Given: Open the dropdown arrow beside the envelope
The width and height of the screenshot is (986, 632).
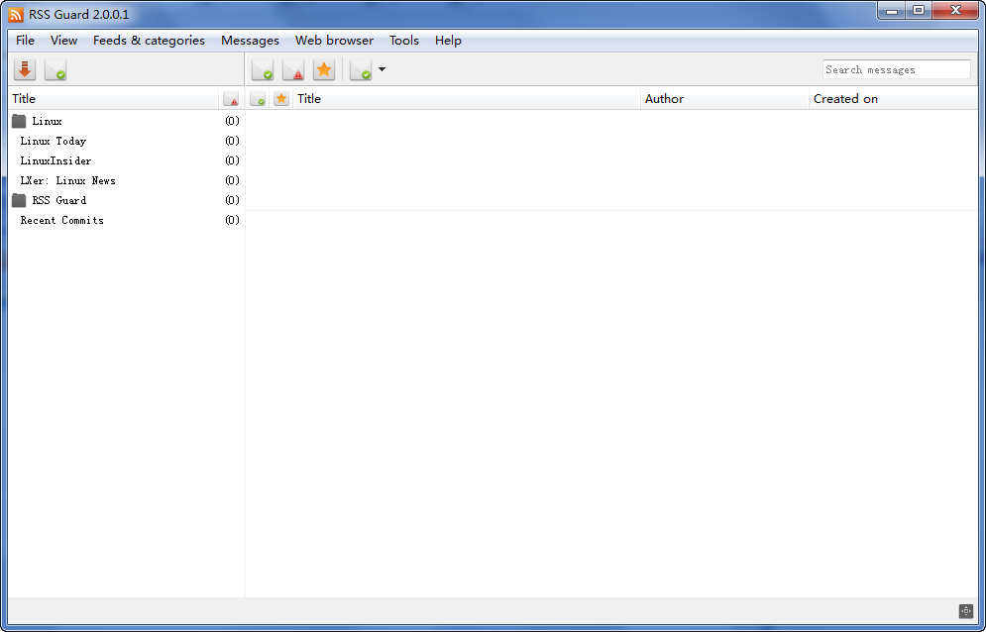Looking at the screenshot, I should 382,69.
